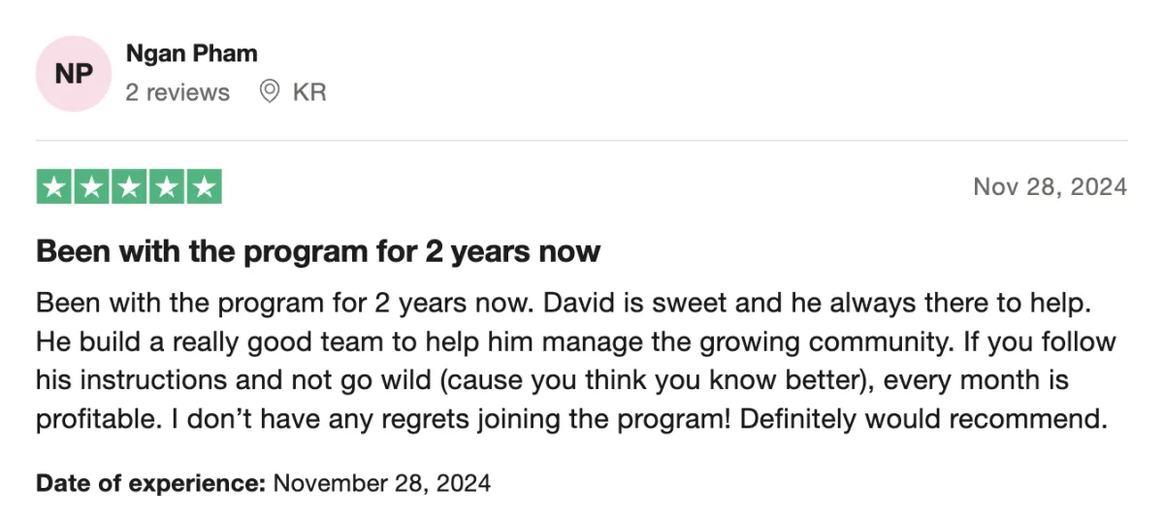
Task: Click the location pin icon
Action: [271, 92]
